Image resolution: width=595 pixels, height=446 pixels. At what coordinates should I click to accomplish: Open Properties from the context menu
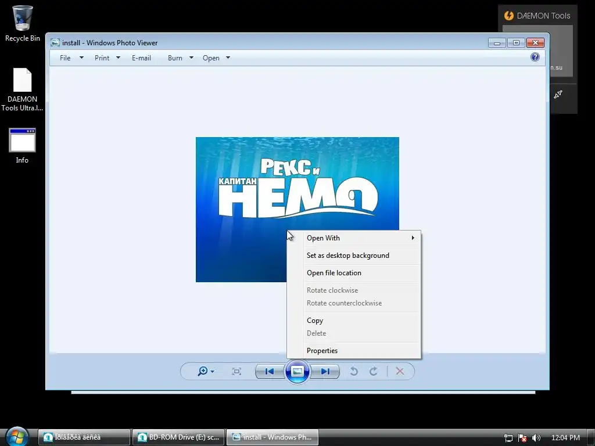pyautogui.click(x=354, y=351)
